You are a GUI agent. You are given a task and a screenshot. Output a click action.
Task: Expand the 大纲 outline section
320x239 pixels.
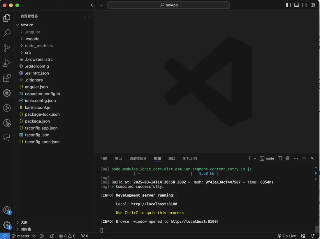coord(54,222)
